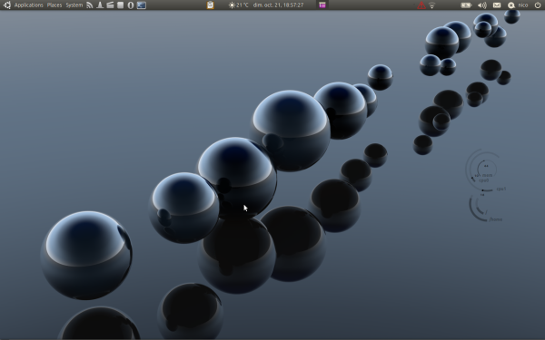The width and height of the screenshot is (545, 340).
Task: Open the wireless network applet
Action: (432, 5)
